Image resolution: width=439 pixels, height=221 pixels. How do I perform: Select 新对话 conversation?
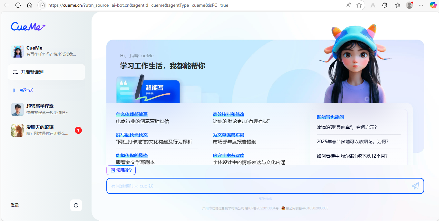click(x=26, y=90)
